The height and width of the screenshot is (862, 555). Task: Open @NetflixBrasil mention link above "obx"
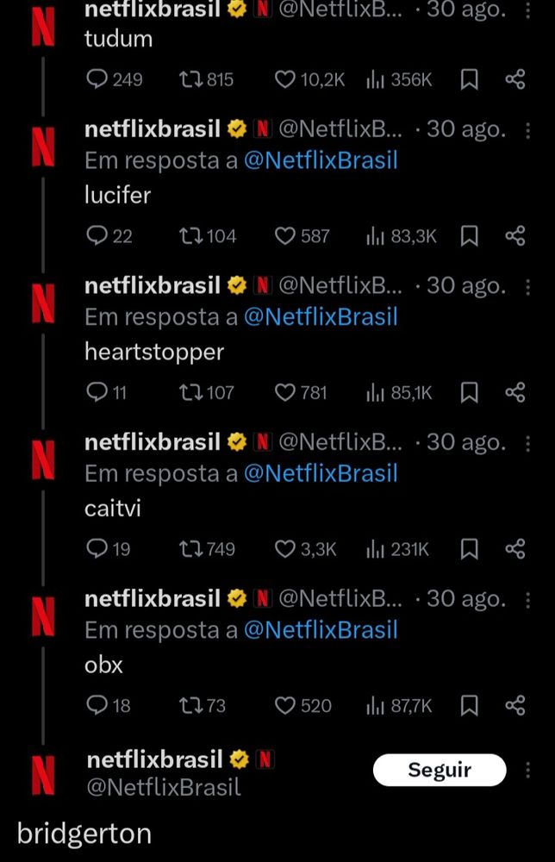321,630
